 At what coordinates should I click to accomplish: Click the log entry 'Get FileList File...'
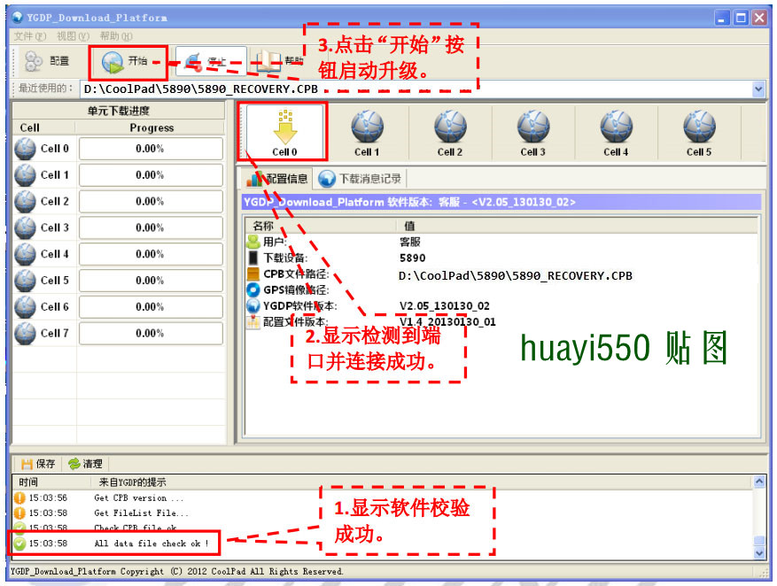click(x=141, y=513)
